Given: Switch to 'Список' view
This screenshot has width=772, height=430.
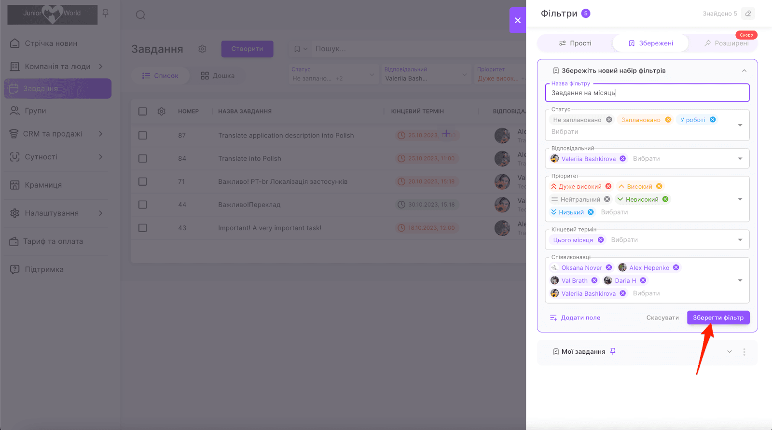Looking at the screenshot, I should (160, 76).
